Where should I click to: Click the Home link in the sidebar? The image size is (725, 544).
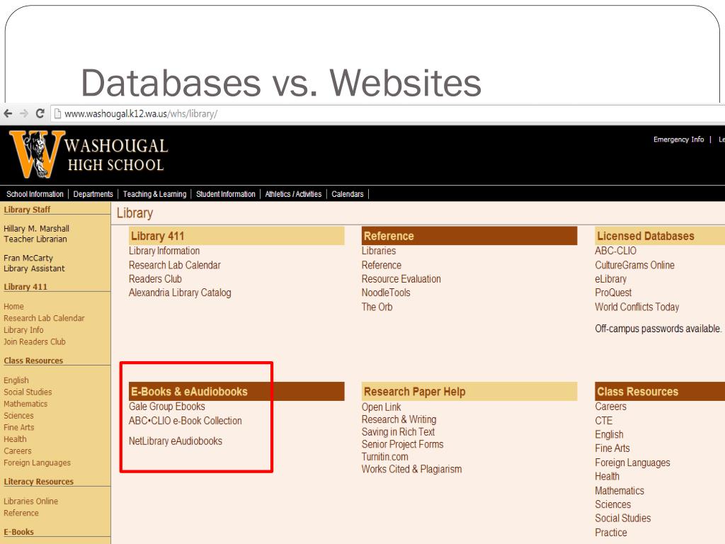click(x=13, y=306)
